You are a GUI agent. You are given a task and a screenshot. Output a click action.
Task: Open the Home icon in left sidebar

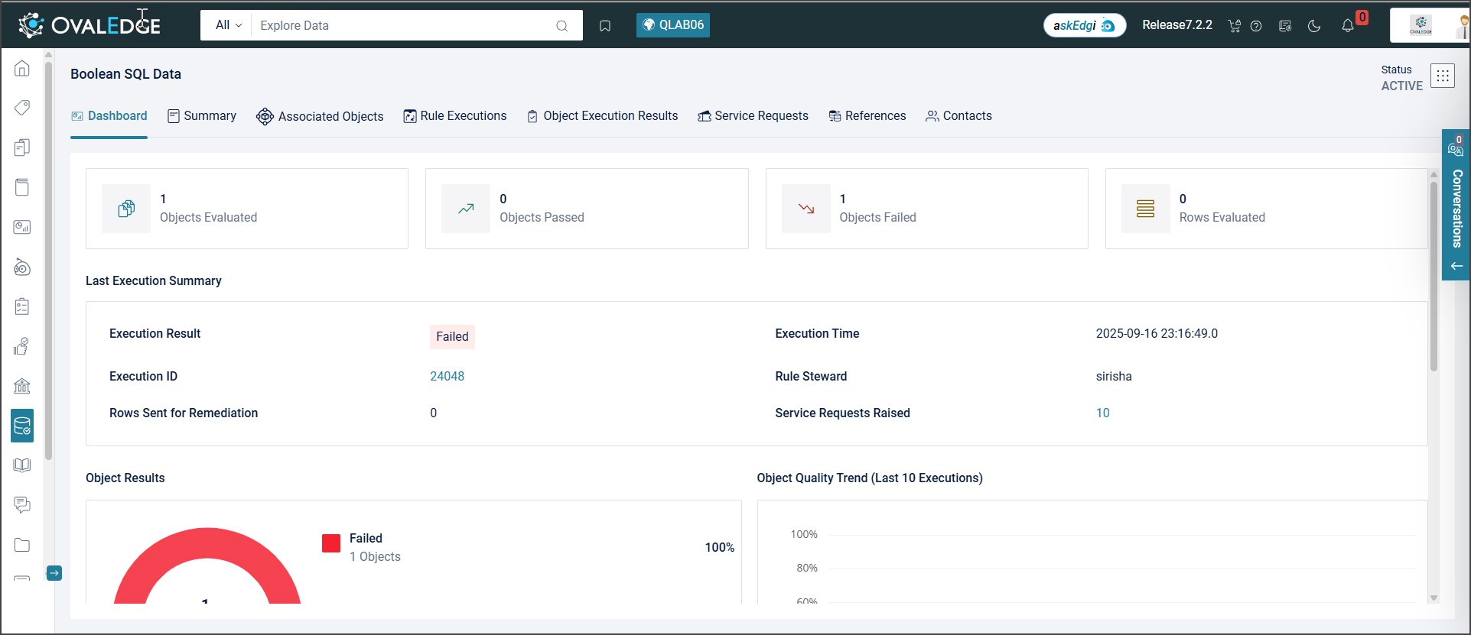(22, 69)
